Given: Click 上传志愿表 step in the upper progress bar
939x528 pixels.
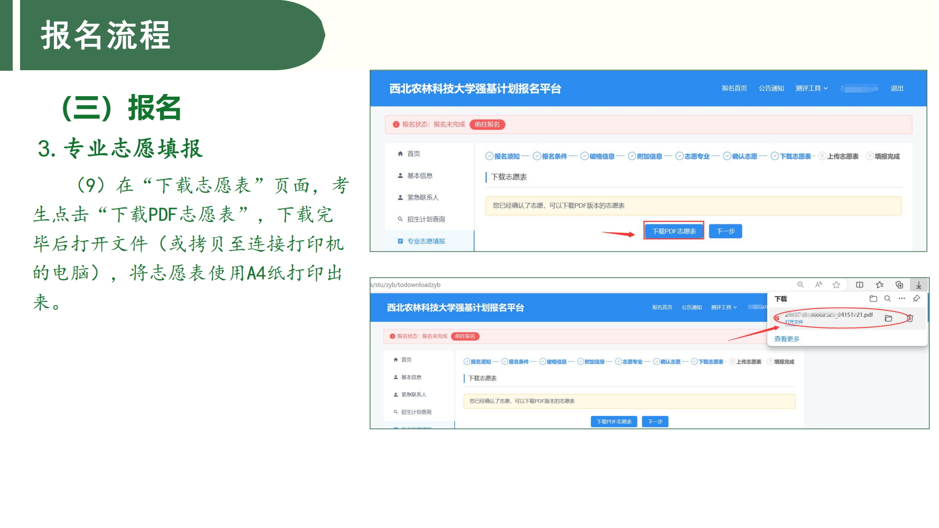Looking at the screenshot, I should 842,156.
